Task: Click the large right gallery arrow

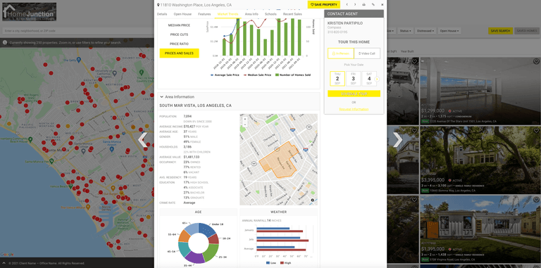Action: coord(398,140)
